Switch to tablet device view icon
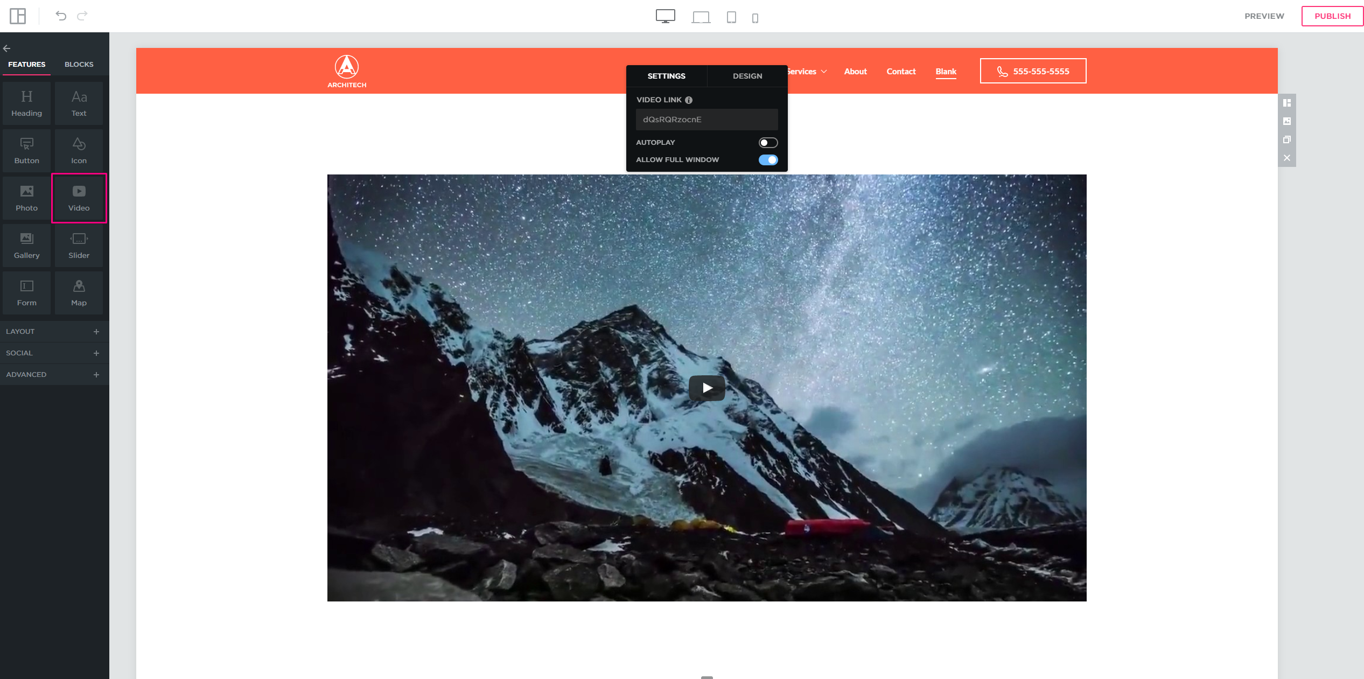This screenshot has width=1364, height=679. click(731, 17)
